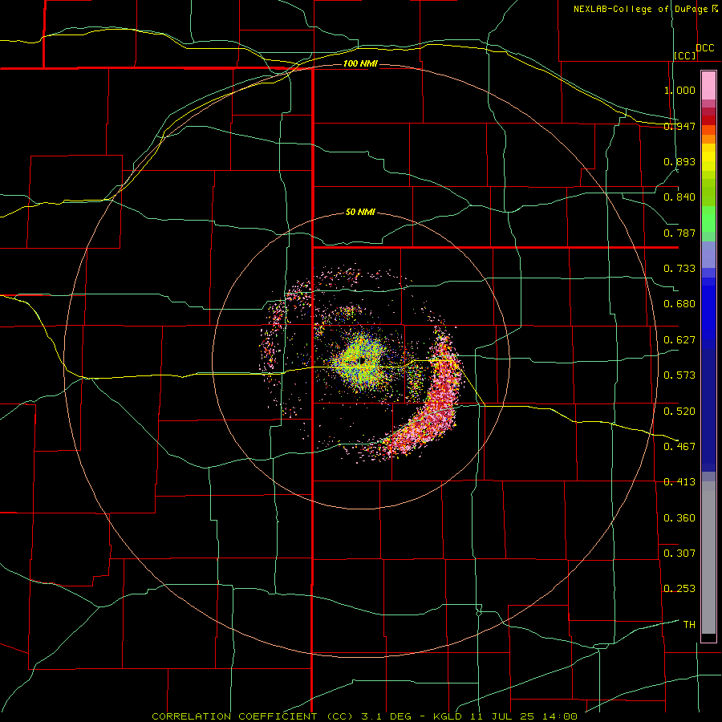Screen dimensions: 722x722
Task: Click the KGLD station identifier
Action: coord(449,716)
